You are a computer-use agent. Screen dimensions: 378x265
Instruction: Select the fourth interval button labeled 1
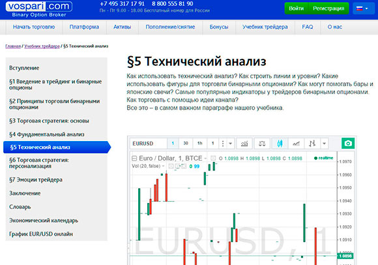212,144
